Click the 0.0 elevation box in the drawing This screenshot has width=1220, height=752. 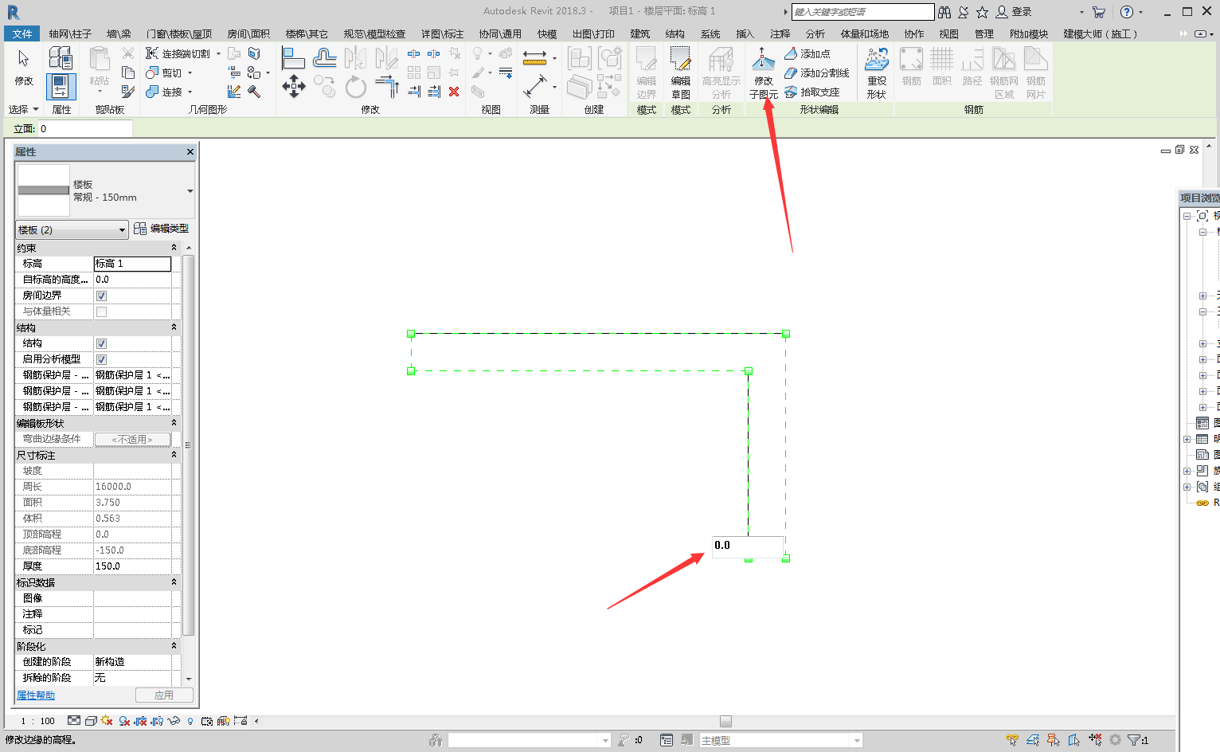point(747,546)
